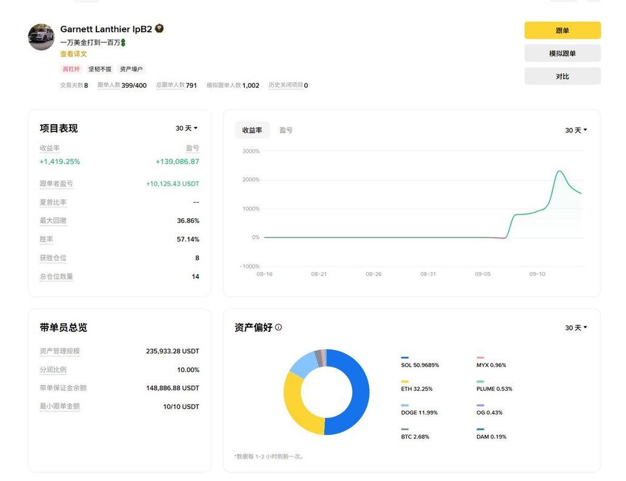Screen dimensions: 626x481
Task: Switch to the 收益率 chart tab
Action: point(252,130)
